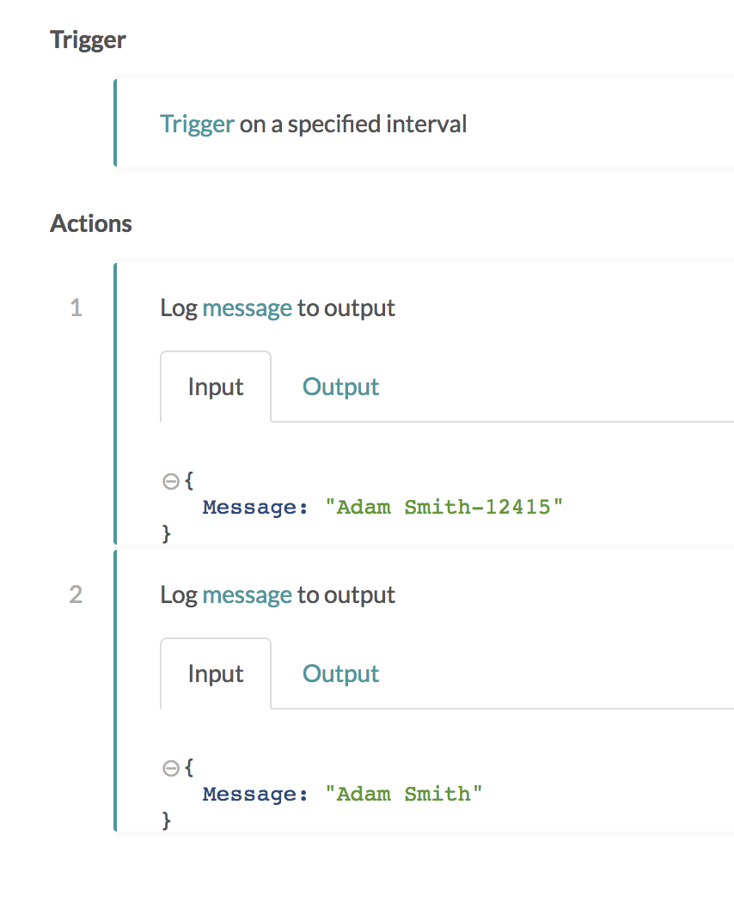
Task: Click the minus icon beside first JSON brace
Action: (x=170, y=480)
